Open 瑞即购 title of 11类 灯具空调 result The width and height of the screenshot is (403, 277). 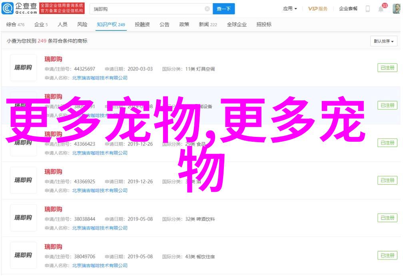(x=53, y=59)
